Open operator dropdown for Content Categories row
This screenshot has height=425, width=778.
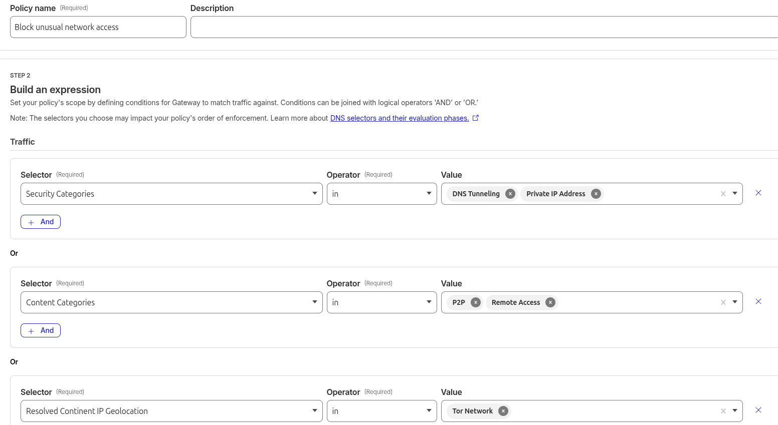[x=382, y=302]
